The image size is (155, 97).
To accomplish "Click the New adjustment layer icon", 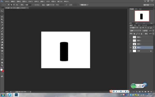I will (142, 92).
